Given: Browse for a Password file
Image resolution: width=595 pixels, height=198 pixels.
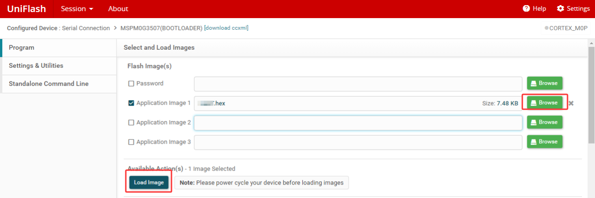Looking at the screenshot, I should (545, 83).
